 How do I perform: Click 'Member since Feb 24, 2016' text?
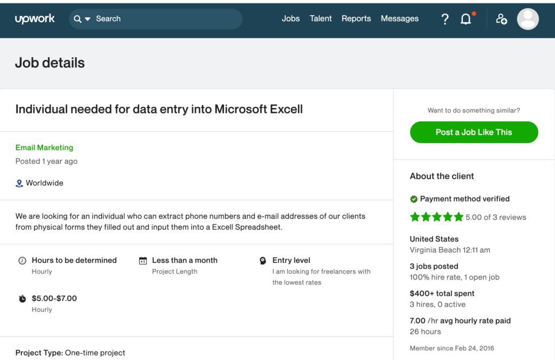[x=451, y=348]
